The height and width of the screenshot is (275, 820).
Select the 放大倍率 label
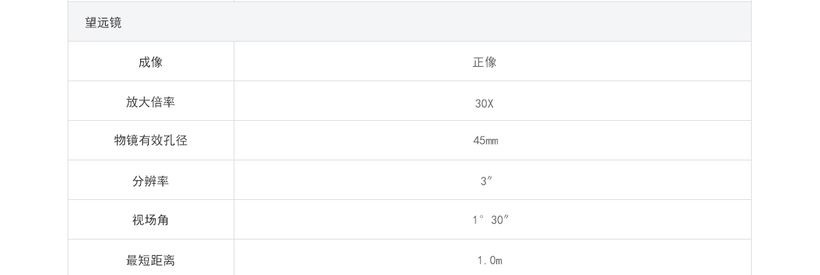(x=150, y=102)
